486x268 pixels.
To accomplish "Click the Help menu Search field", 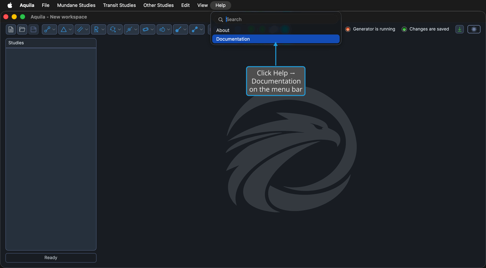I will (276, 19).
